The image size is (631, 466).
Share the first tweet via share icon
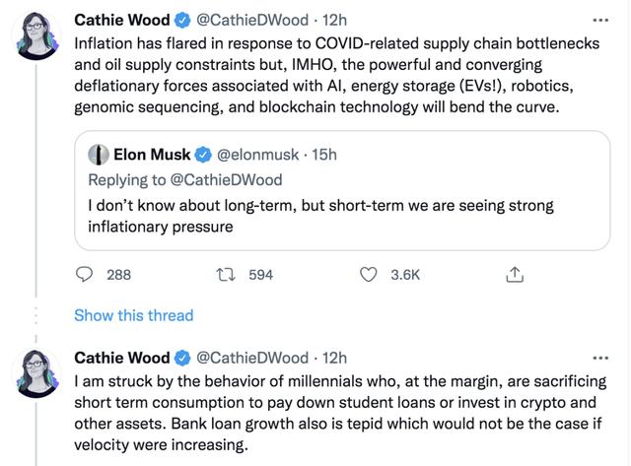tap(514, 275)
